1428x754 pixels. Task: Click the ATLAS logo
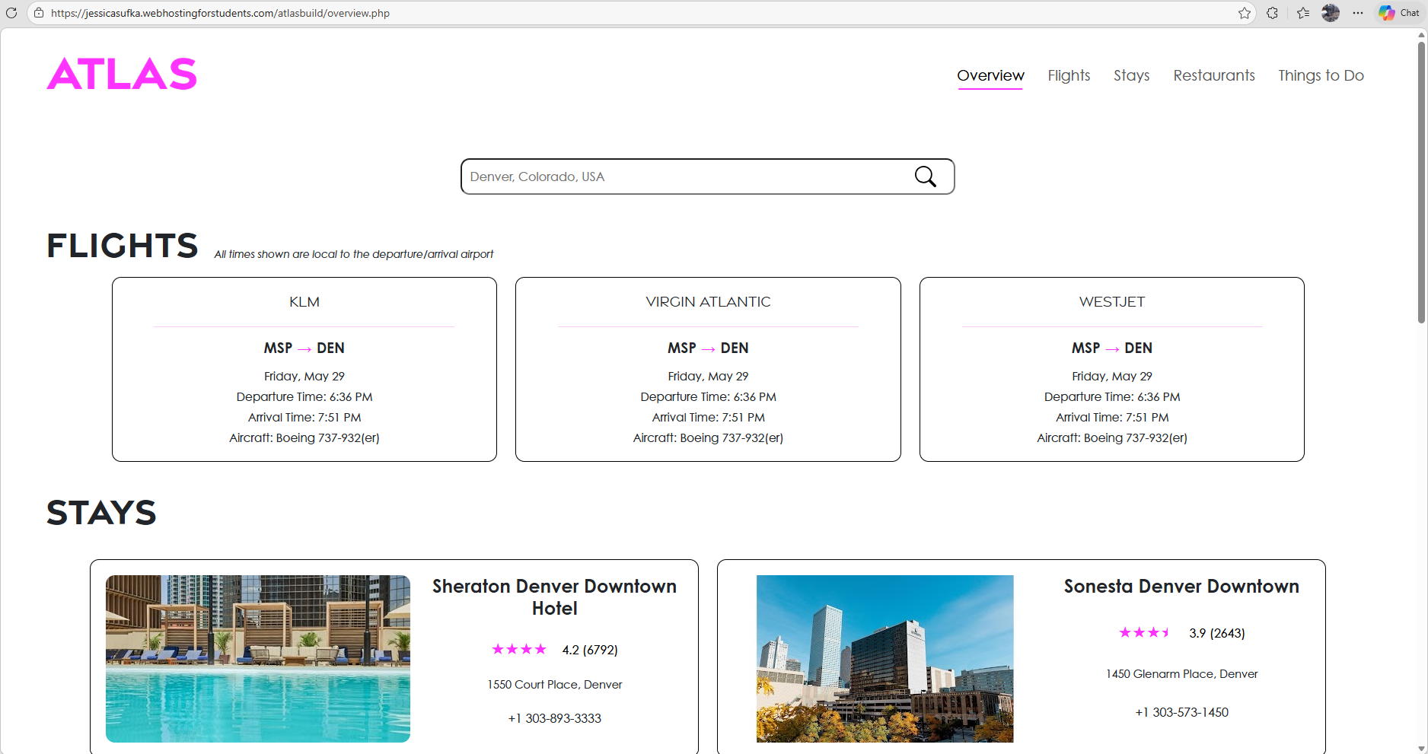pyautogui.click(x=122, y=74)
